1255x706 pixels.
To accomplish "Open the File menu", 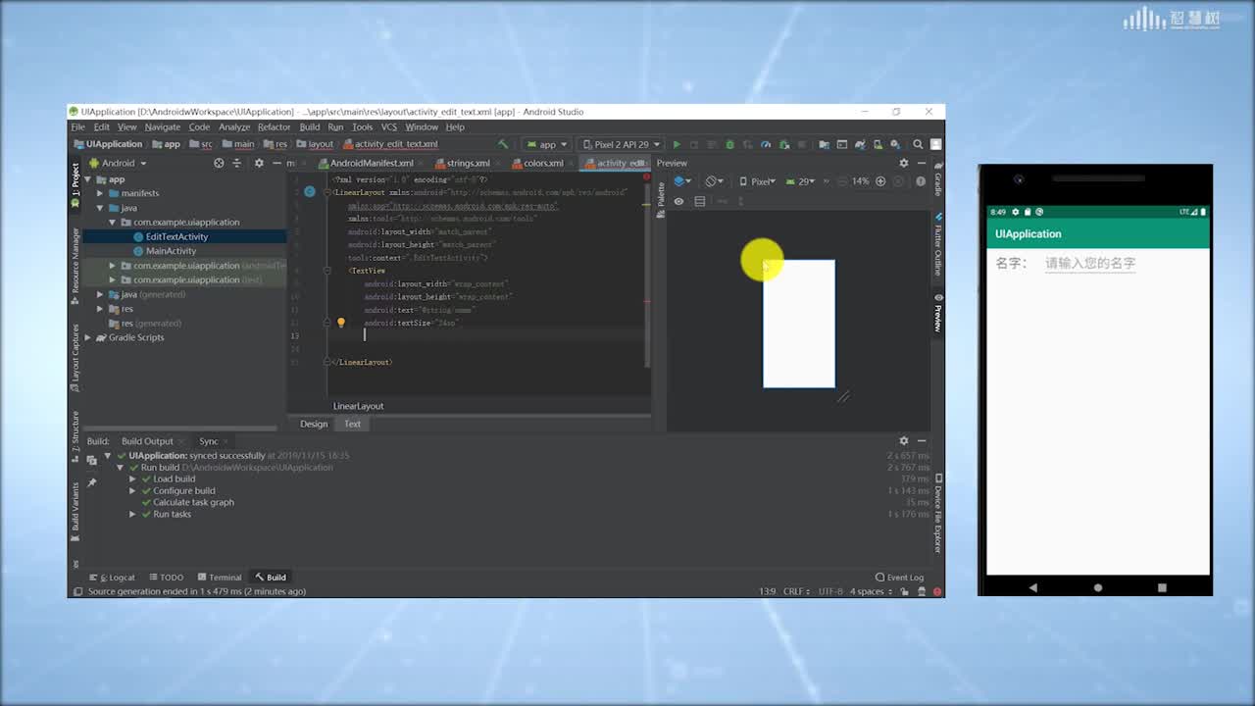I will pyautogui.click(x=77, y=126).
